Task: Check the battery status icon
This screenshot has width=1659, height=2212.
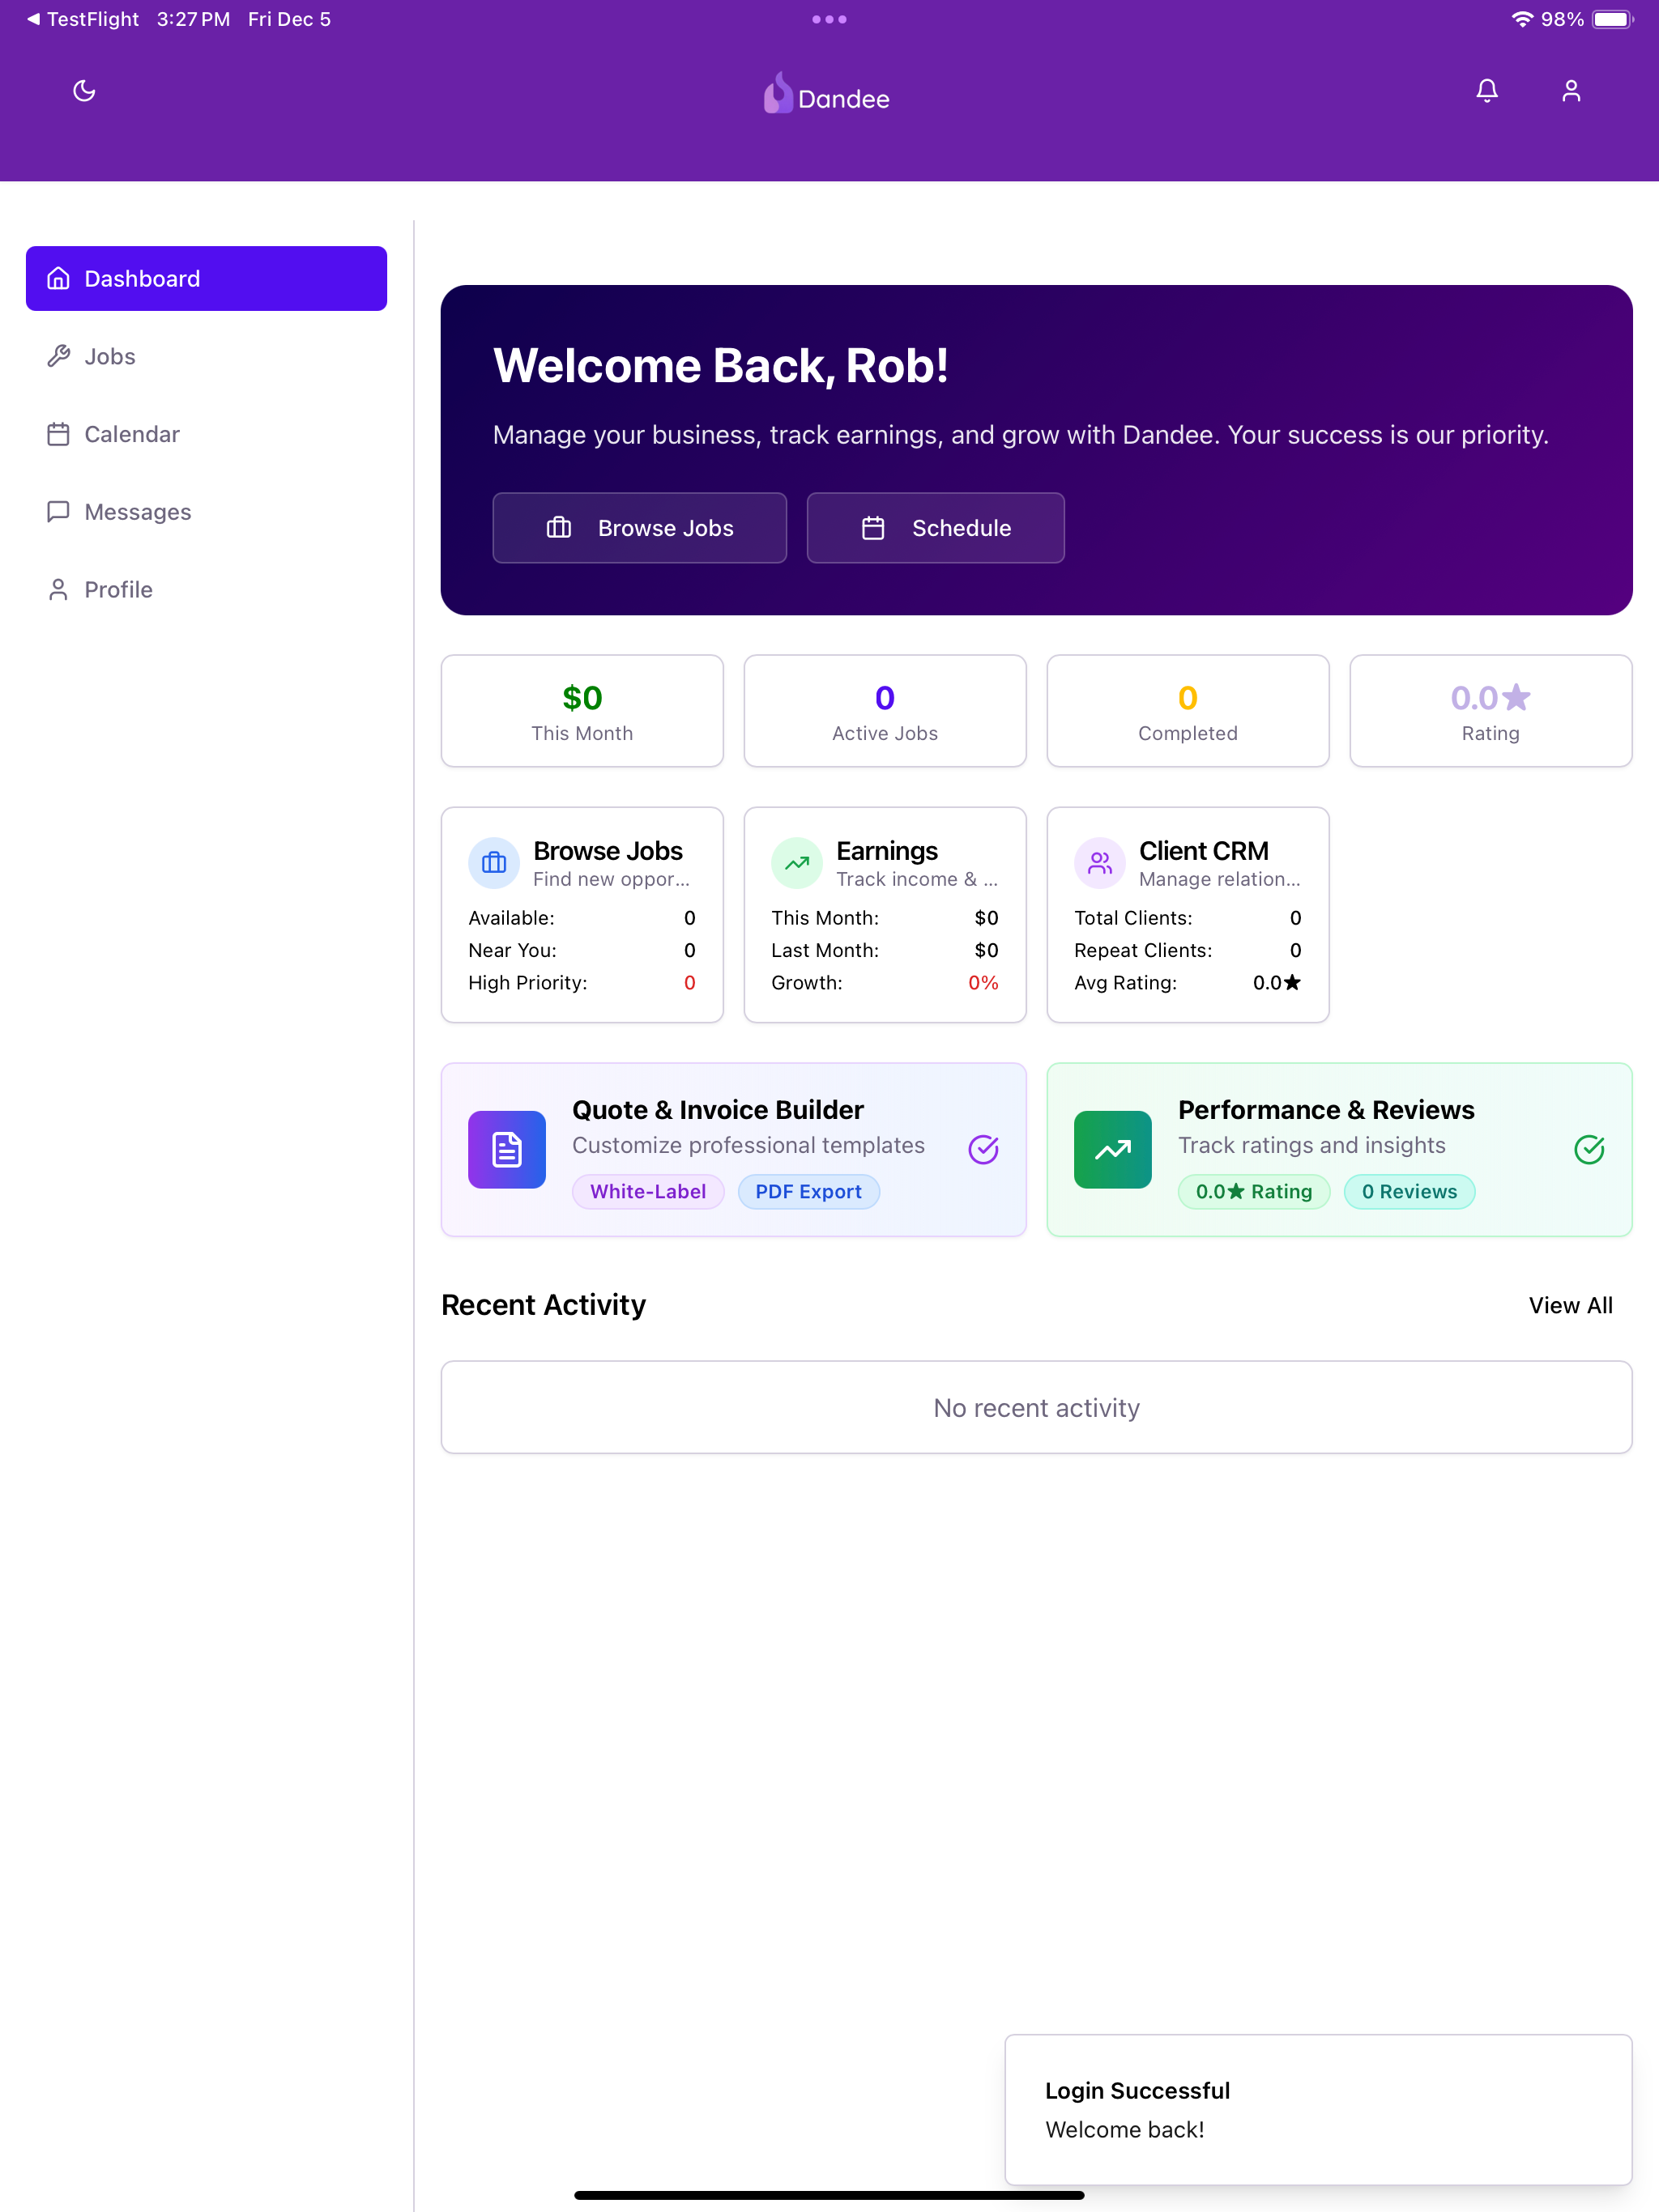Action: coord(1612,19)
